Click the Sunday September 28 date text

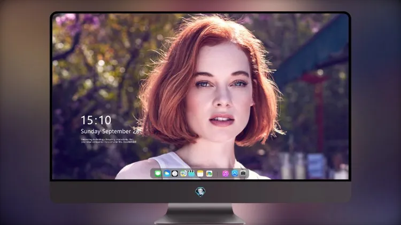pyautogui.click(x=110, y=131)
